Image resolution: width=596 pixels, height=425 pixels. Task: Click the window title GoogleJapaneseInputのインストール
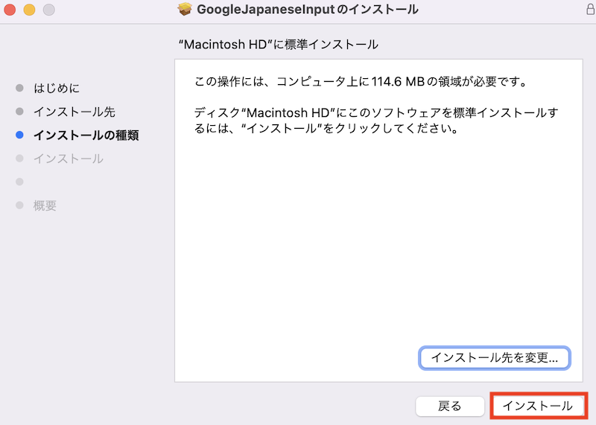pos(308,9)
